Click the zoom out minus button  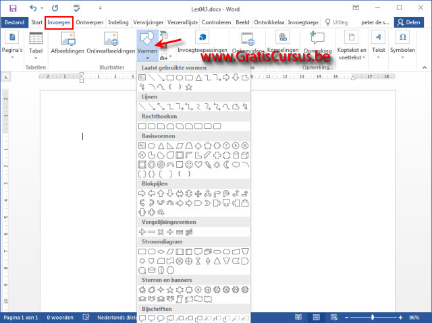347,318
